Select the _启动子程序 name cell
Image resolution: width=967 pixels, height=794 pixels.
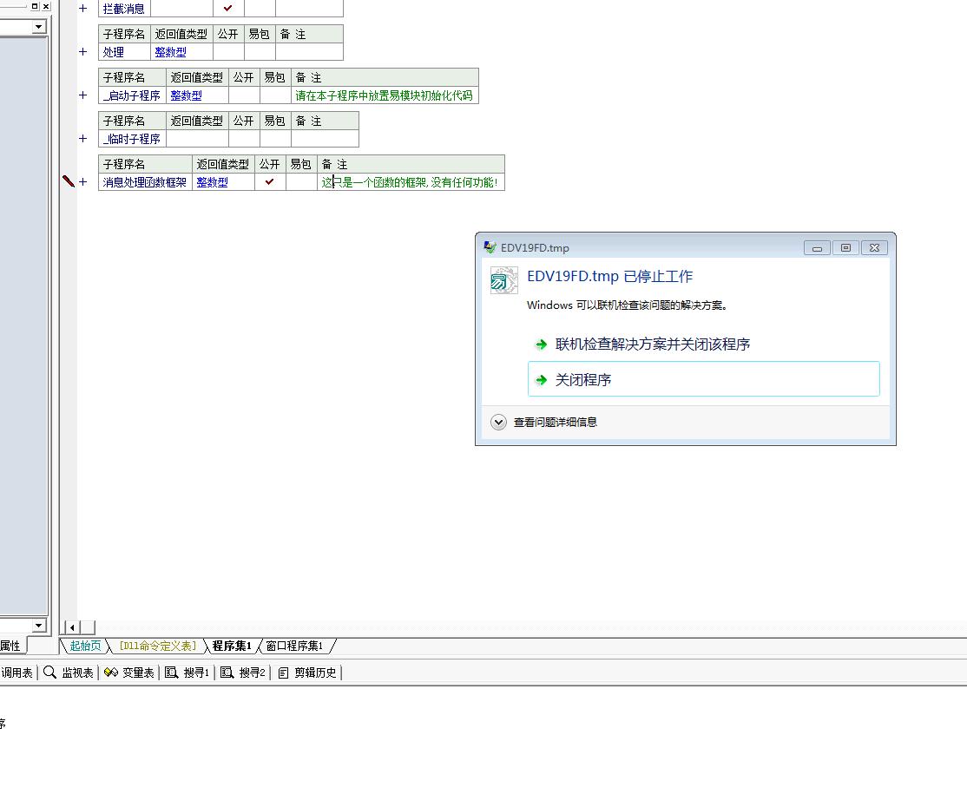point(132,95)
